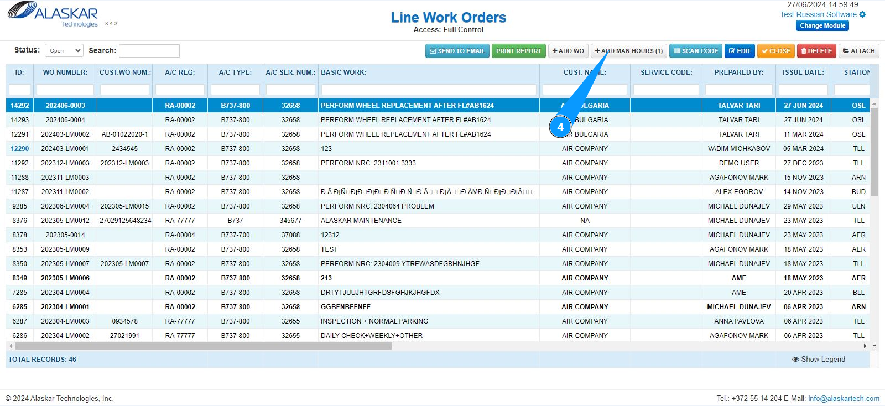The height and width of the screenshot is (406, 885).
Task: Edit the selected work order
Action: (x=740, y=51)
